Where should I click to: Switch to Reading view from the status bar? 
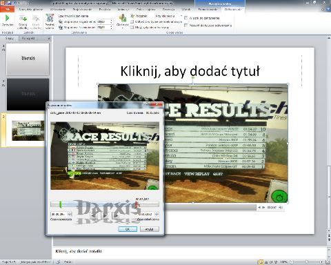click(271, 262)
